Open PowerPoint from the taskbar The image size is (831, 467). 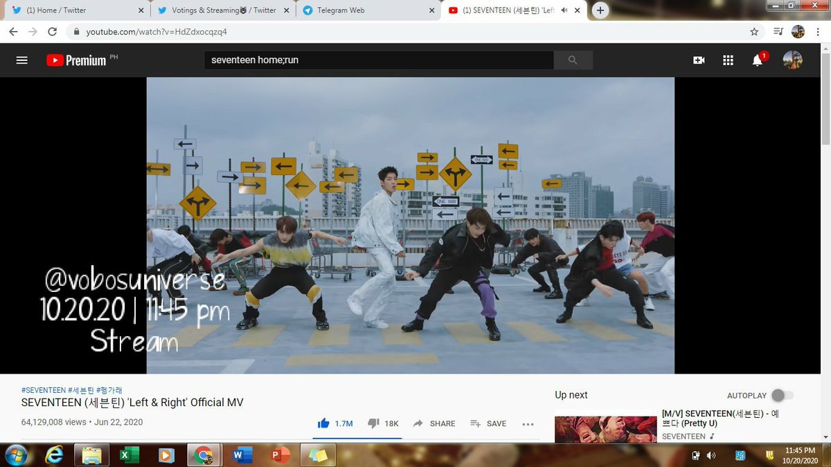click(x=280, y=455)
